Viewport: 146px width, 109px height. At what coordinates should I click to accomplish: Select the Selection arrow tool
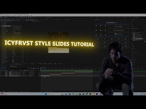click(x=3, y=17)
